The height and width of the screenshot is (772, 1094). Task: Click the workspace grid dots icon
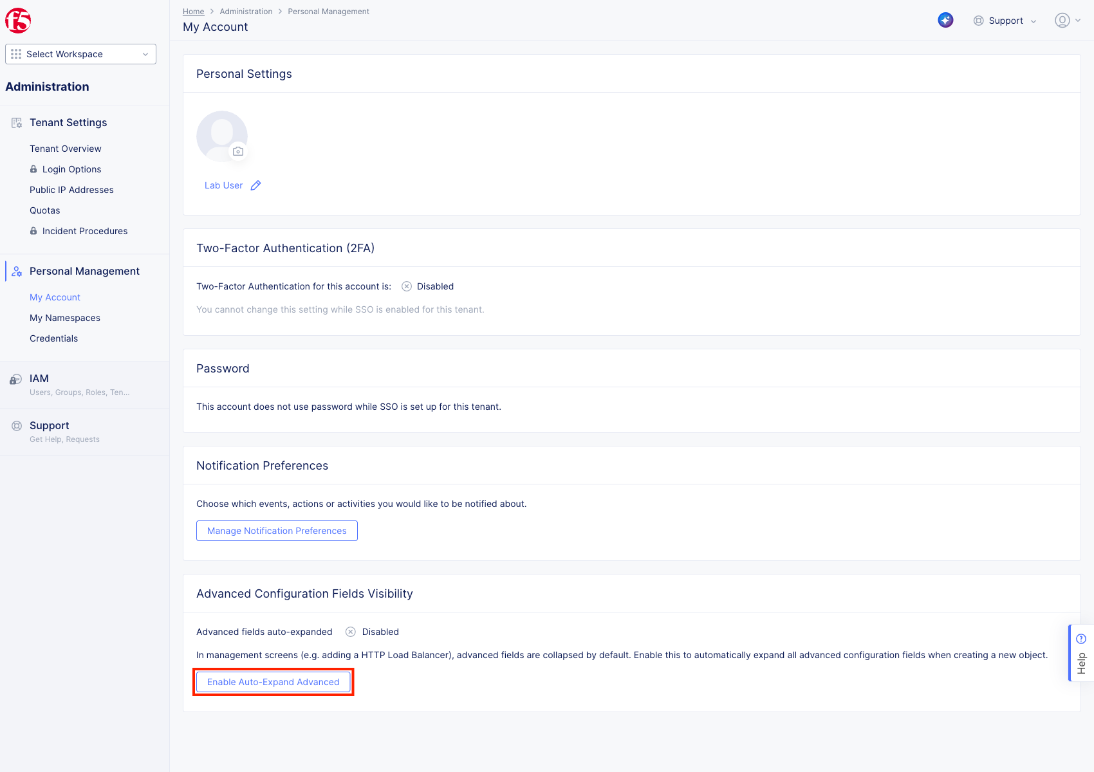tap(16, 54)
